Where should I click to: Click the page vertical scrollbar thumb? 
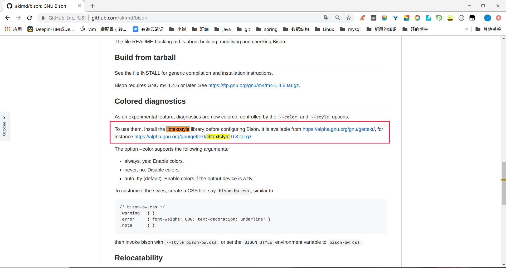(x=504, y=184)
